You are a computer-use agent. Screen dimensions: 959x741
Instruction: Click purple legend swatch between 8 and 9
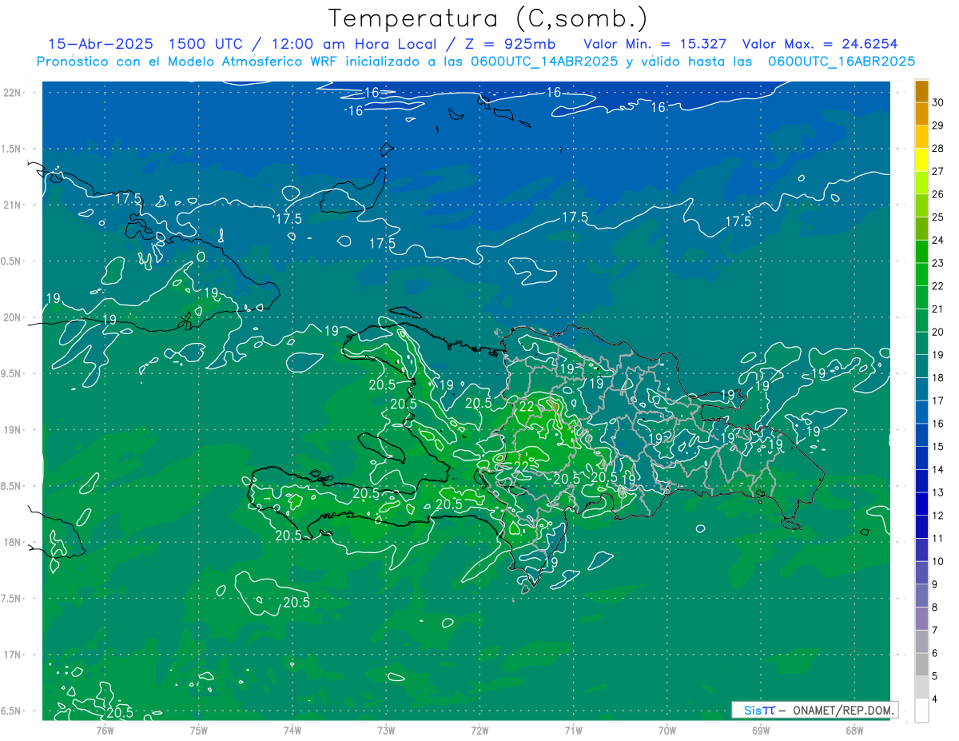point(921,596)
